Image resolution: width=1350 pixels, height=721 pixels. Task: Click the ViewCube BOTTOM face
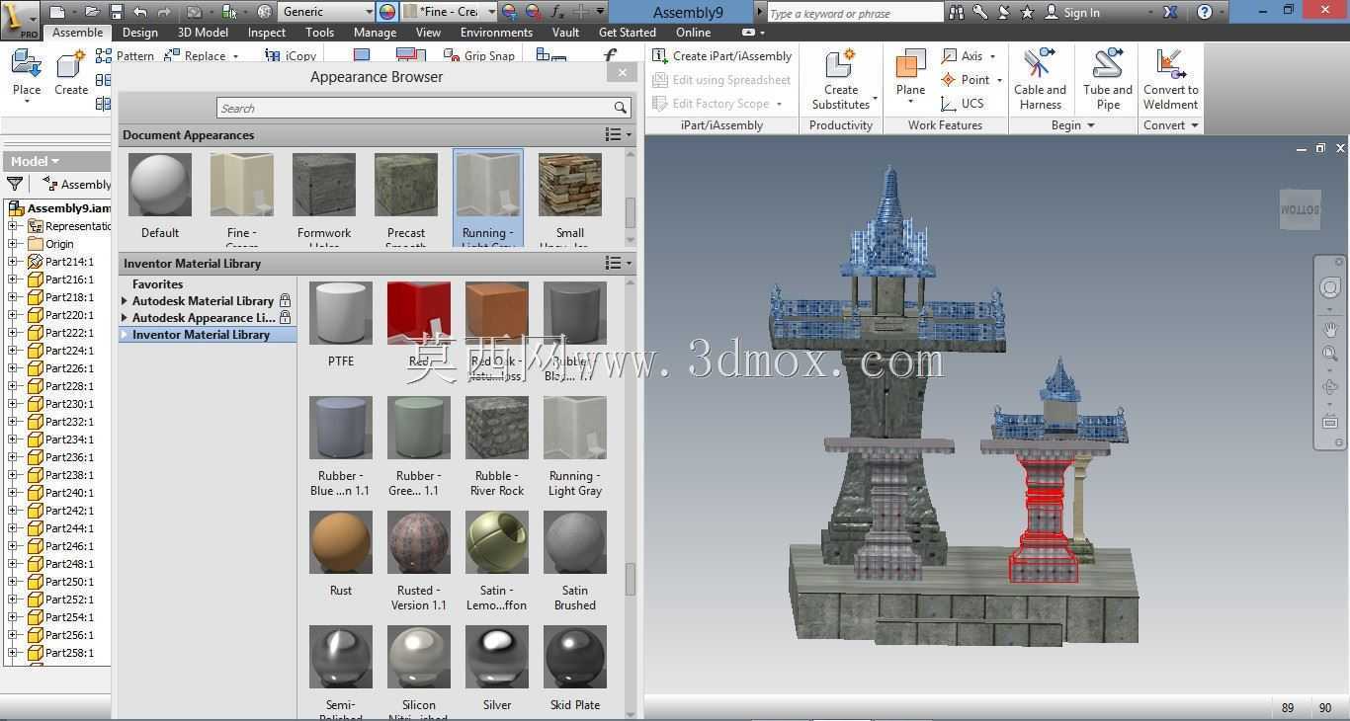pos(1300,209)
